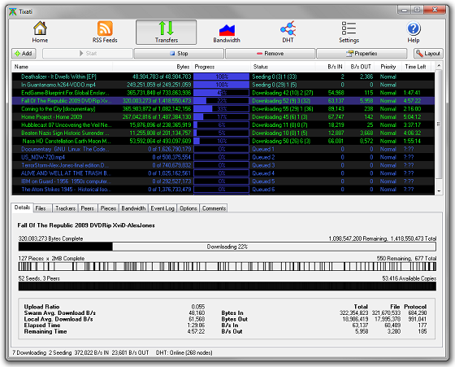This screenshot has height=367, width=455.
Task: Click DHT Online status in status bar
Action: click(184, 352)
